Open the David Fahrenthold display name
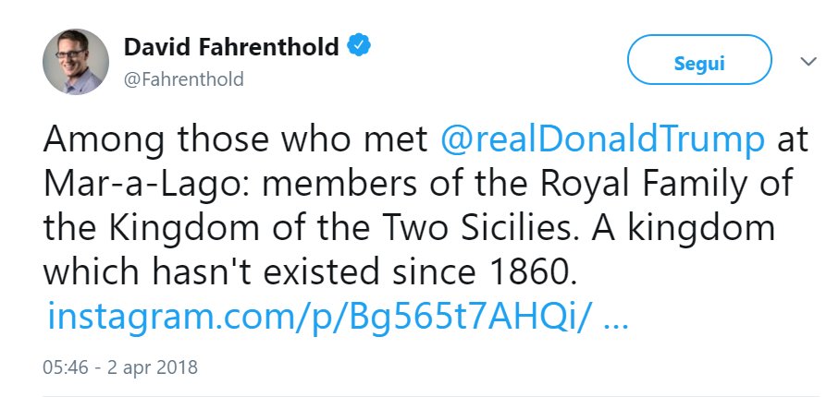The image size is (839, 397). [x=231, y=47]
